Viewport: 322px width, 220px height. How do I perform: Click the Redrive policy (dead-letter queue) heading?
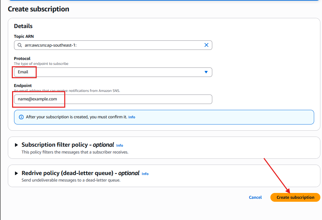click(x=80, y=173)
